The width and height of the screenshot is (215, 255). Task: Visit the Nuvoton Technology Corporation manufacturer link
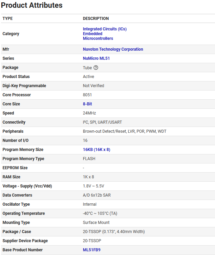(113, 49)
